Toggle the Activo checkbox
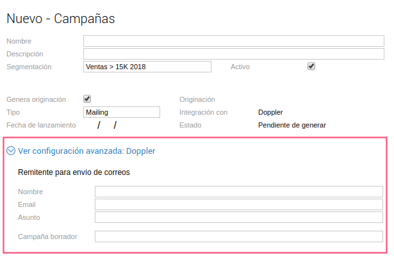The height and width of the screenshot is (273, 394). pos(311,66)
